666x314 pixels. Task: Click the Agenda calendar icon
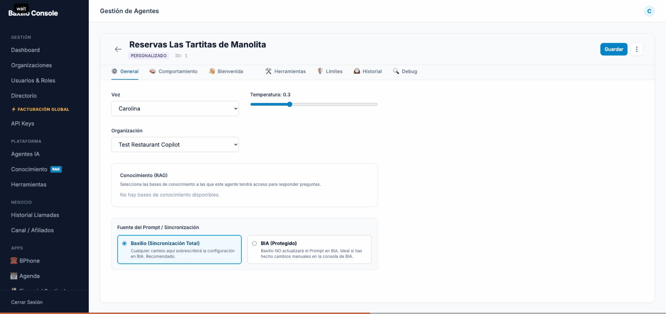click(14, 276)
